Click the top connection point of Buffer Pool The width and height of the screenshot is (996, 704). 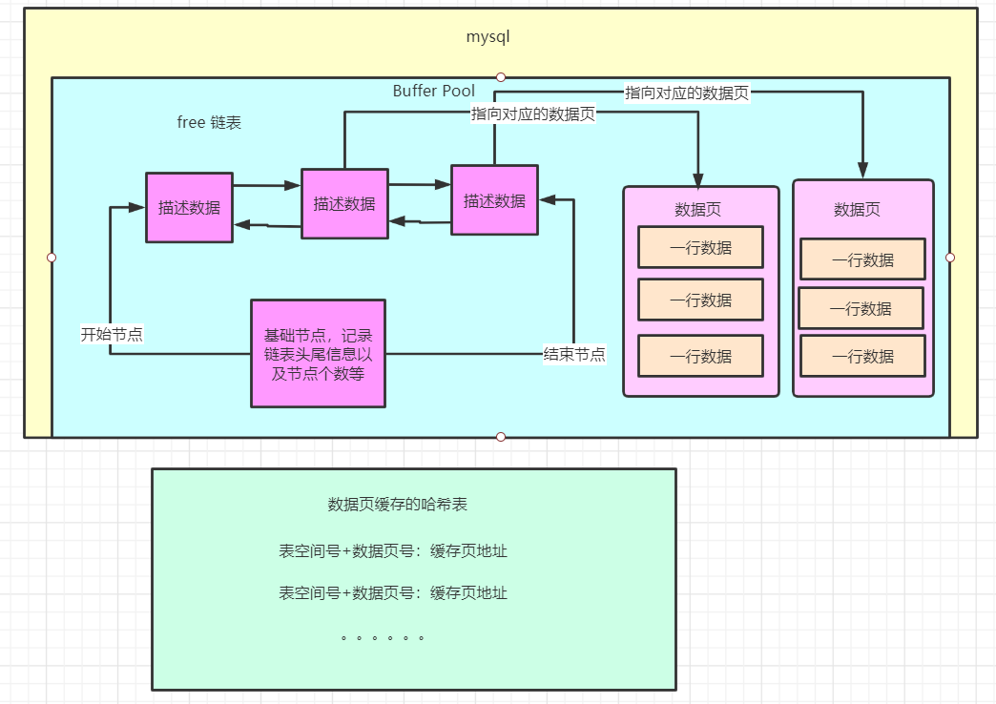[x=501, y=77]
